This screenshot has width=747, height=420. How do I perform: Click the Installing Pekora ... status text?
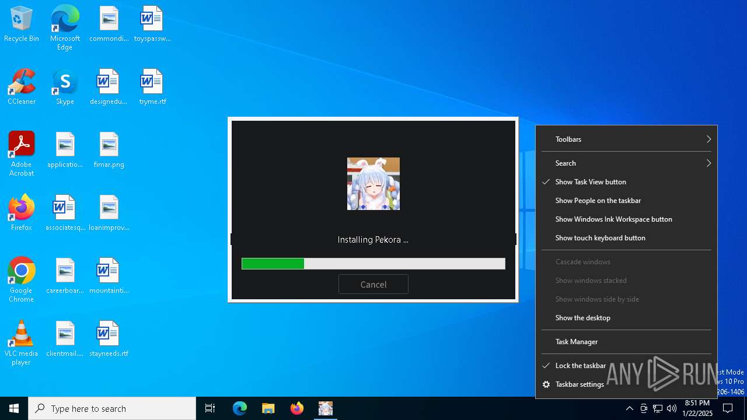(x=373, y=240)
